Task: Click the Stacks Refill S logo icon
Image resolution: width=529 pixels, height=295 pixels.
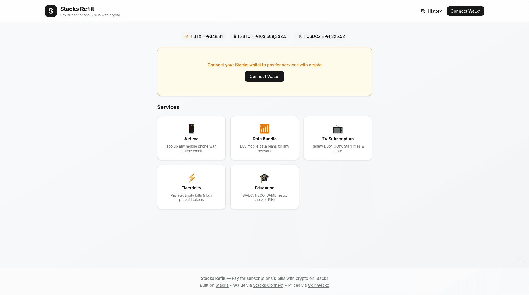Action: (x=51, y=11)
